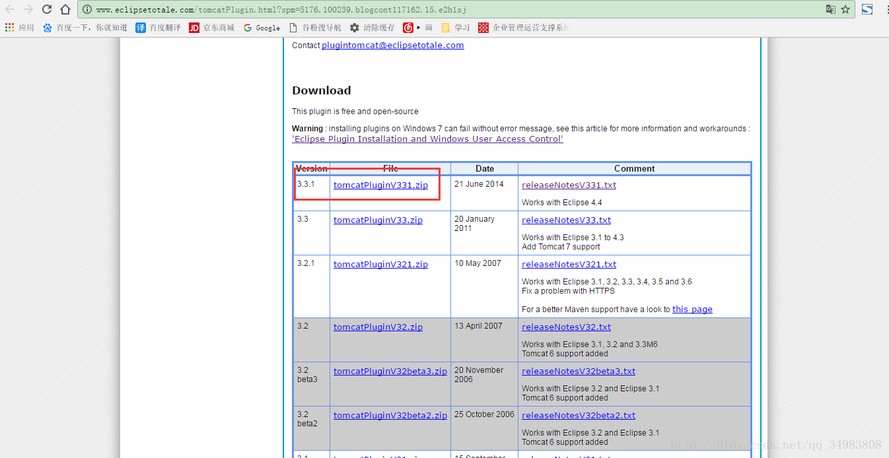Open the 清除缓存 gear bookmark
Screen dimensions: 889x458
tap(372, 28)
